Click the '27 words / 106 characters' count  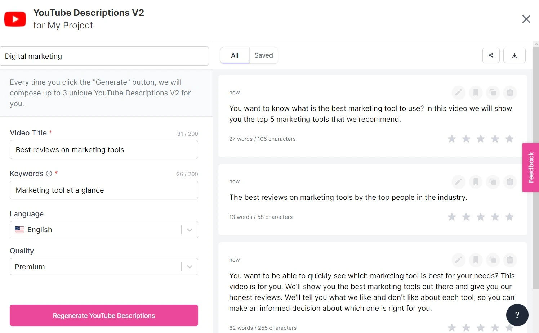[x=262, y=139]
